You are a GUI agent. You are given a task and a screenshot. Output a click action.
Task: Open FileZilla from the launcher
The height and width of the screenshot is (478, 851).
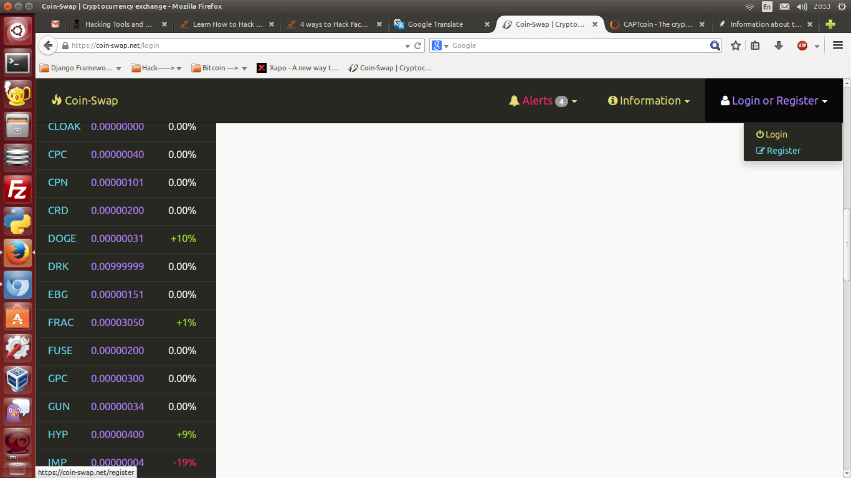[x=17, y=190]
